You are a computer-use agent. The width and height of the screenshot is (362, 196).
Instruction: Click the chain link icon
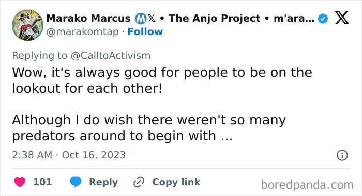pos(139,182)
